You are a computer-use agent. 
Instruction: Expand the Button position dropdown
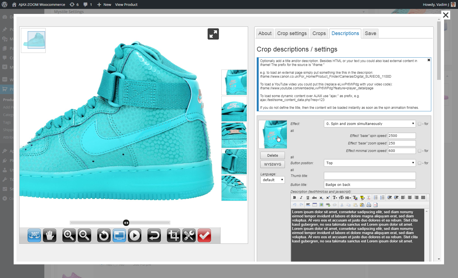pos(370,163)
